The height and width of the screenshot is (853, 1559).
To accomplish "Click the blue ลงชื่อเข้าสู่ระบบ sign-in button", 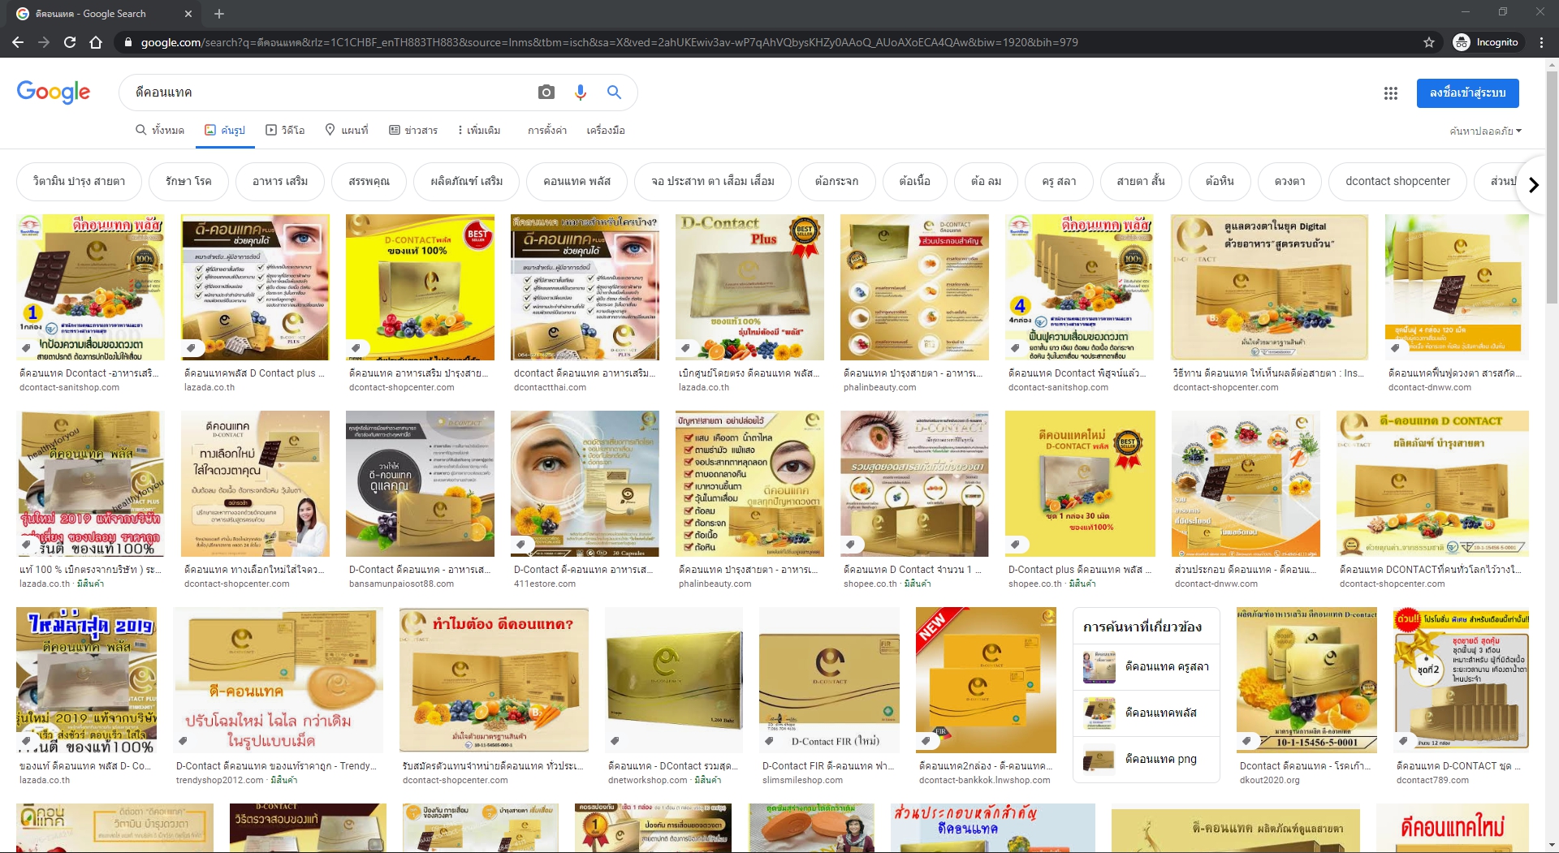I will 1467,93.
